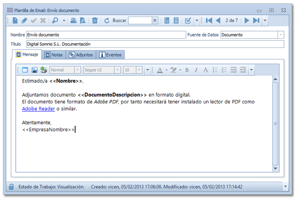Click the font color A icon

point(160,70)
